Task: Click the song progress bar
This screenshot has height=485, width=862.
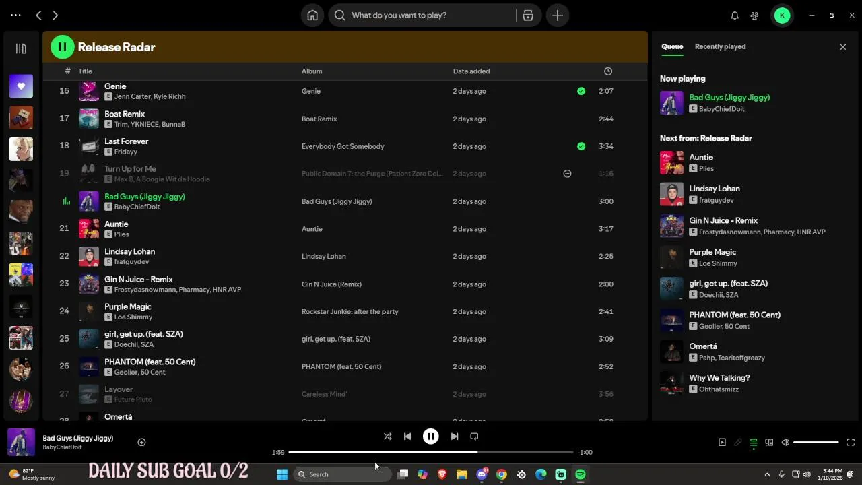Action: (x=431, y=452)
